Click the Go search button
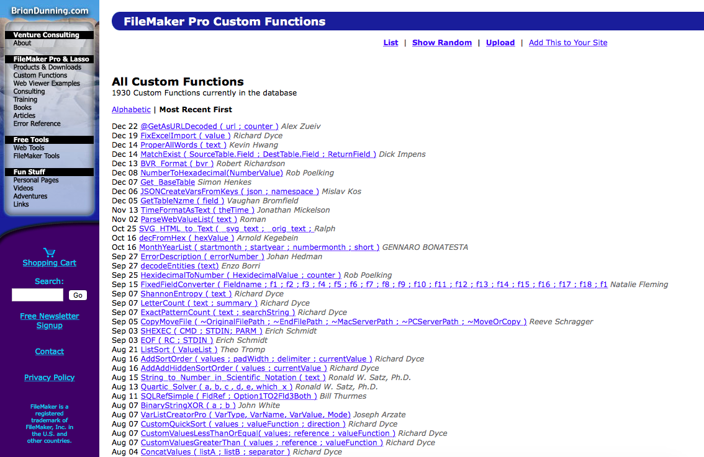704x457 pixels. pyautogui.click(x=78, y=295)
